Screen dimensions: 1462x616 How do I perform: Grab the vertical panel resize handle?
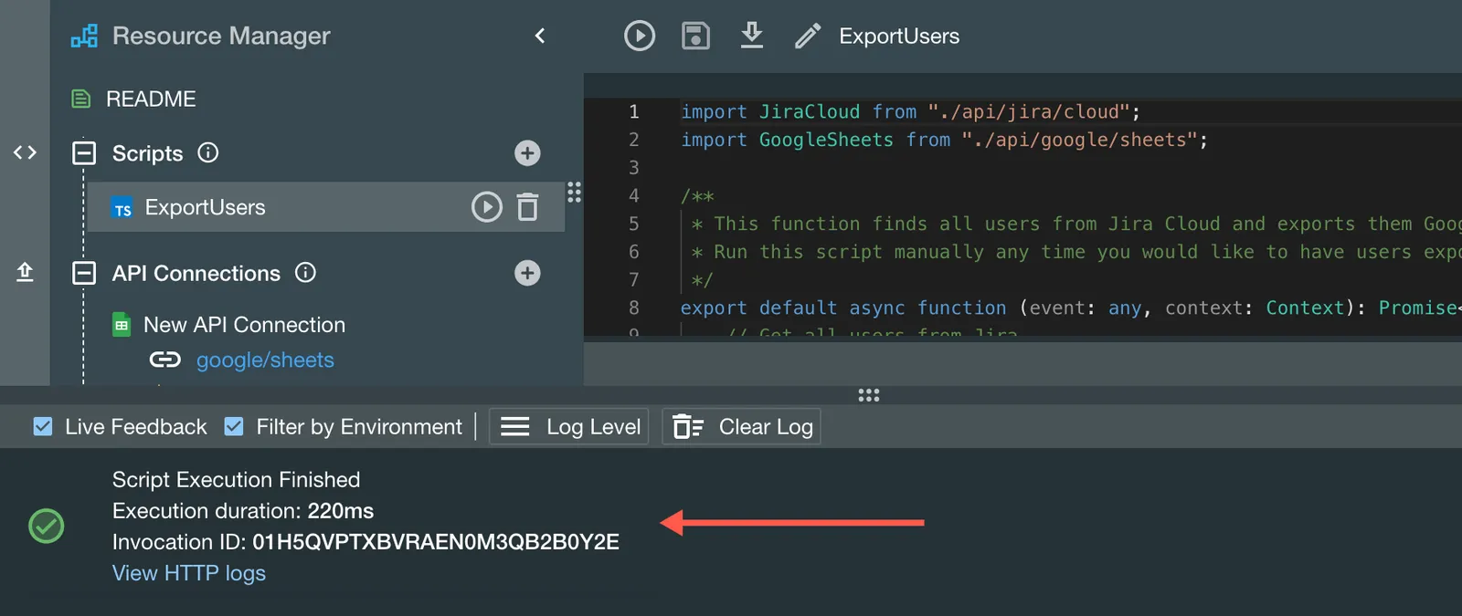(574, 192)
